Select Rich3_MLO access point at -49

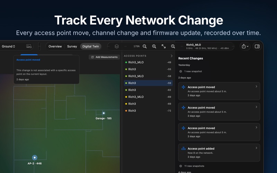148,62
